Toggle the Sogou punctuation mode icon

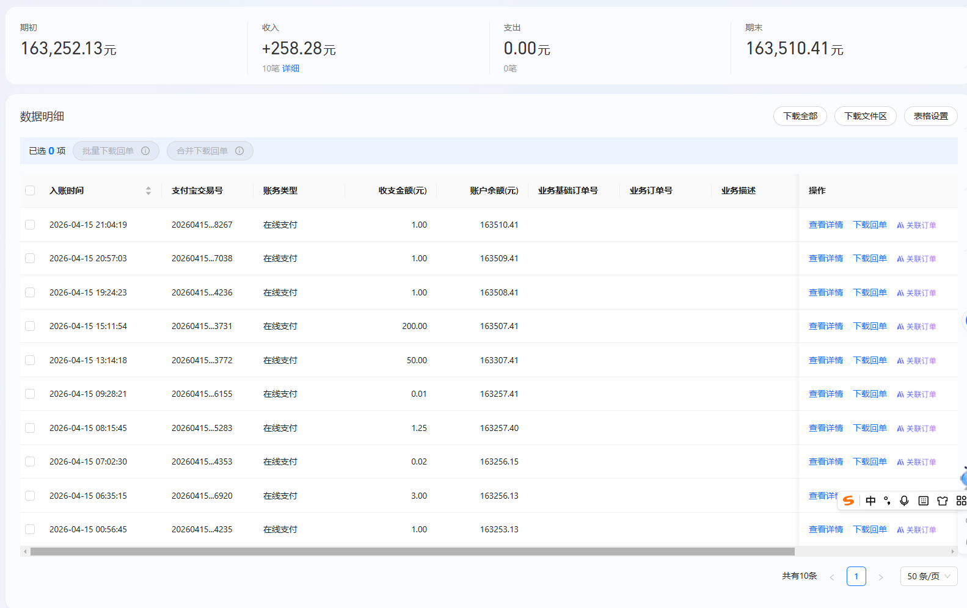click(887, 501)
